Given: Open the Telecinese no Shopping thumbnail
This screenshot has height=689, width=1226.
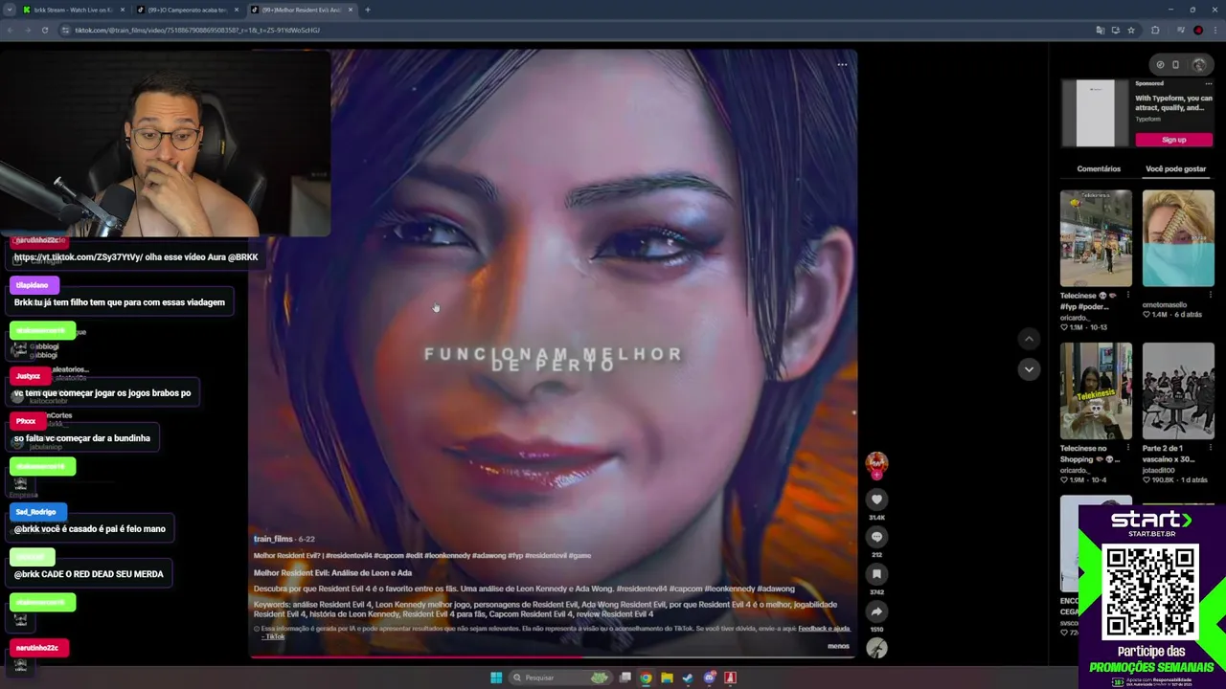Looking at the screenshot, I should coord(1096,390).
